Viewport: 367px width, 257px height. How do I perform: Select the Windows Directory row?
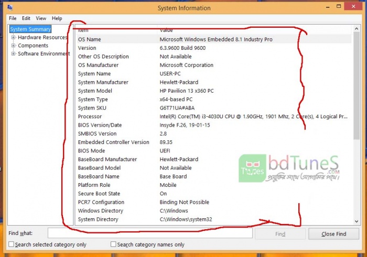pos(213,211)
